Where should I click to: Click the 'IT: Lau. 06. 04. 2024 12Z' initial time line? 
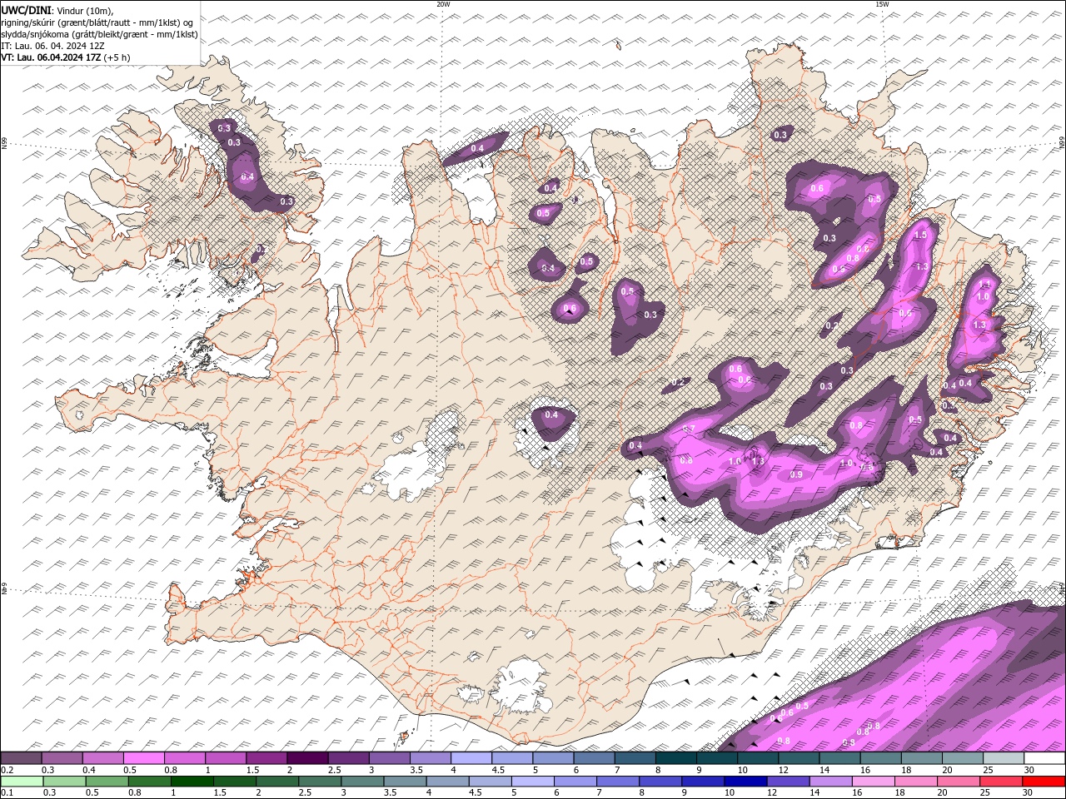(x=52, y=46)
